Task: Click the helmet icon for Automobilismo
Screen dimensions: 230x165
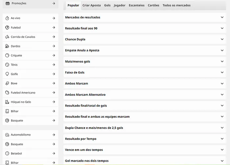Action: point(7,135)
